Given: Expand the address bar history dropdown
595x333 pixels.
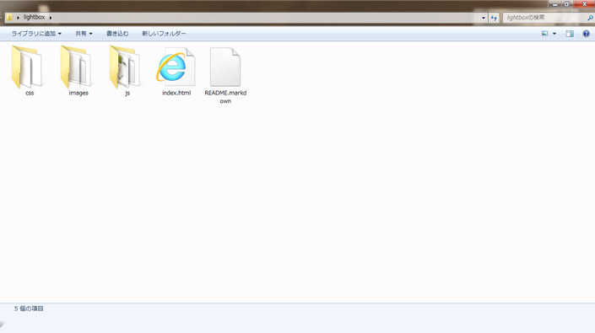Looking at the screenshot, I should [x=484, y=18].
